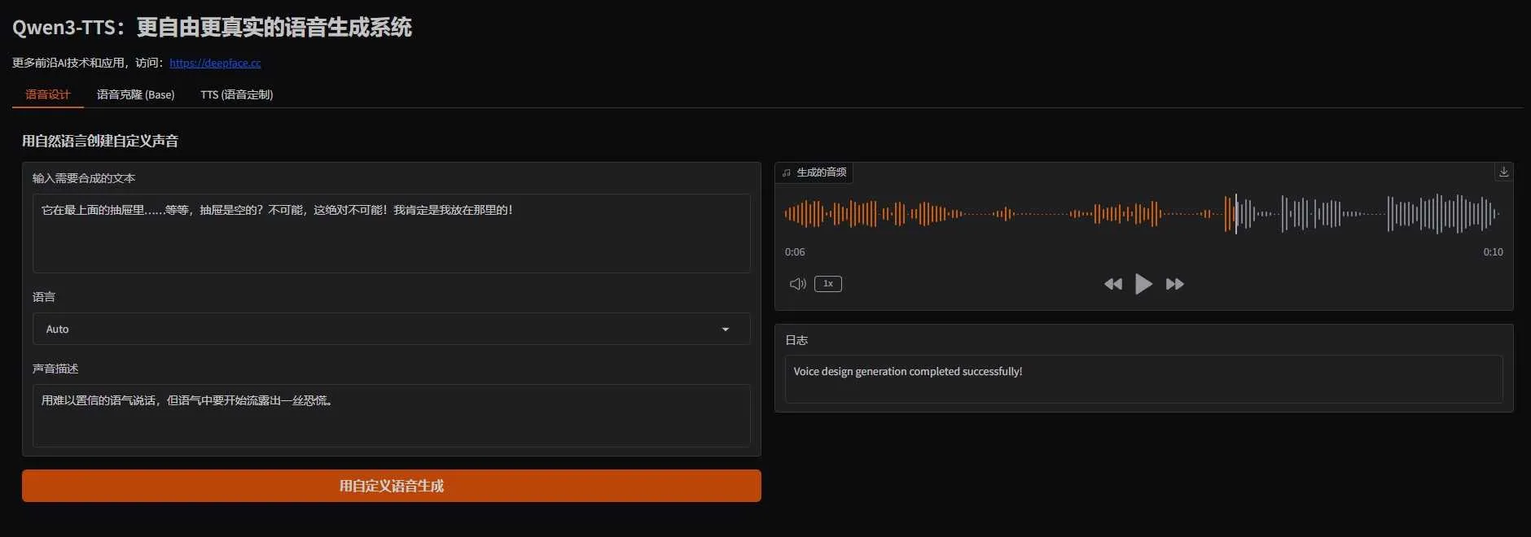This screenshot has width=1531, height=537.
Task: Expand the 语言 Auto dropdown
Action: click(391, 329)
